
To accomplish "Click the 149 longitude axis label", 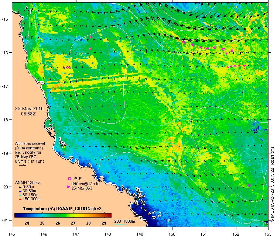I will [140, 234].
